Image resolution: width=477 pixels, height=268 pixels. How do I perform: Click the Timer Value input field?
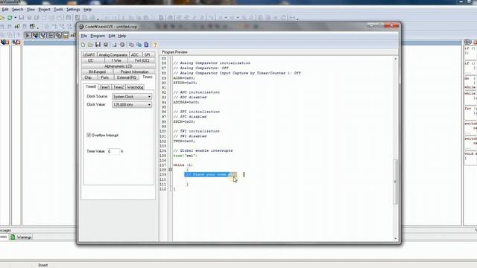point(113,151)
